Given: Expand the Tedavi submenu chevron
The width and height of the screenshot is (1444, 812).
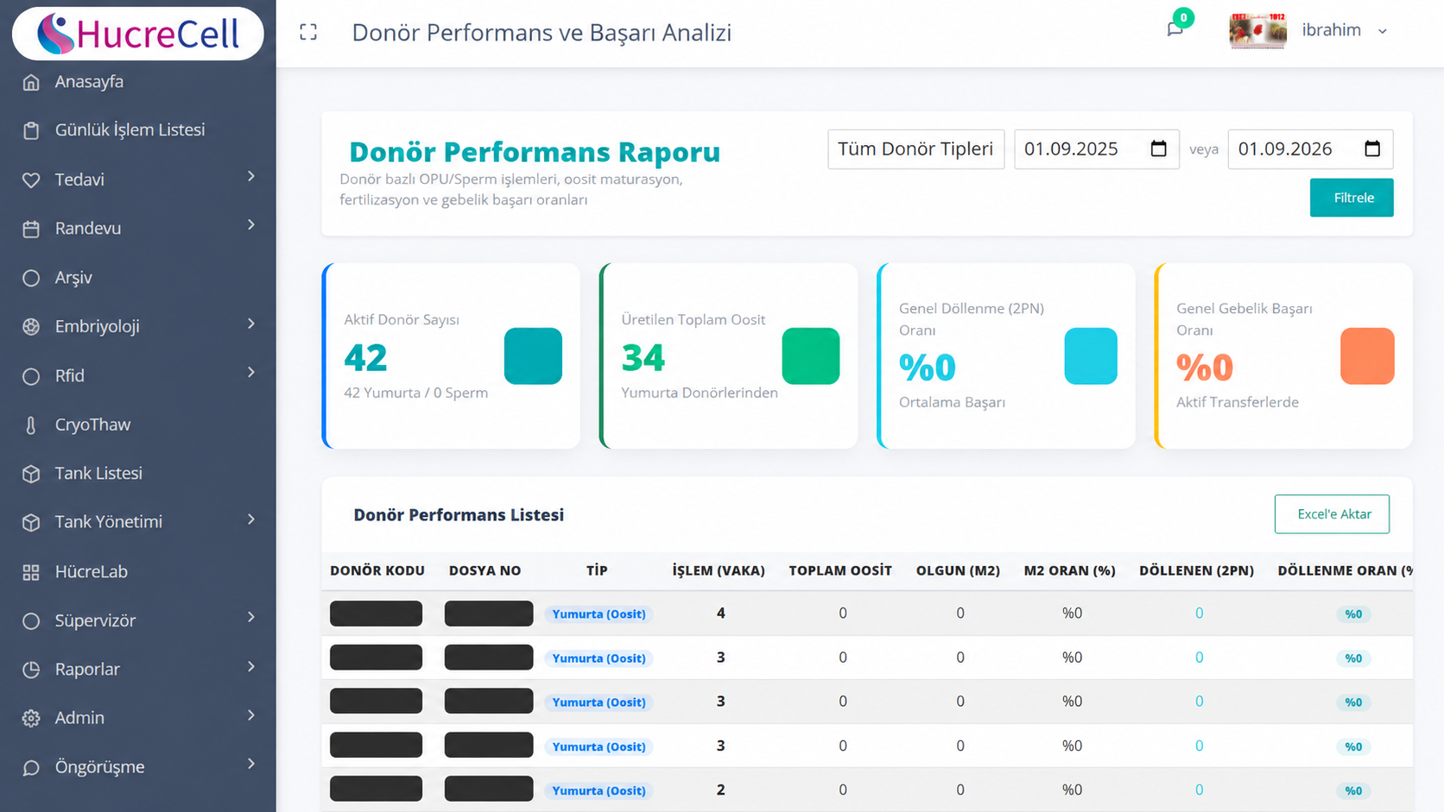Looking at the screenshot, I should 251,176.
